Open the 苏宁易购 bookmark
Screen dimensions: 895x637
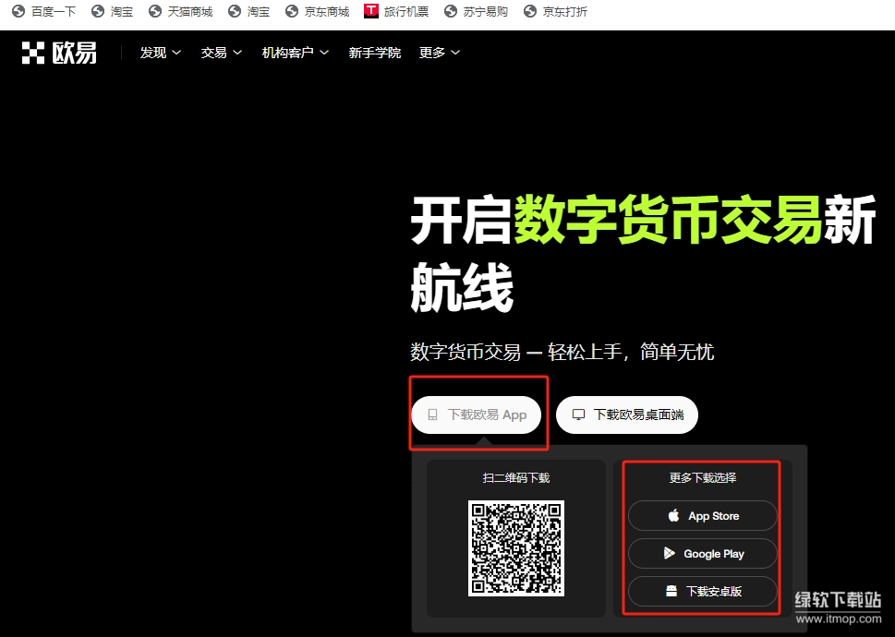click(x=485, y=12)
